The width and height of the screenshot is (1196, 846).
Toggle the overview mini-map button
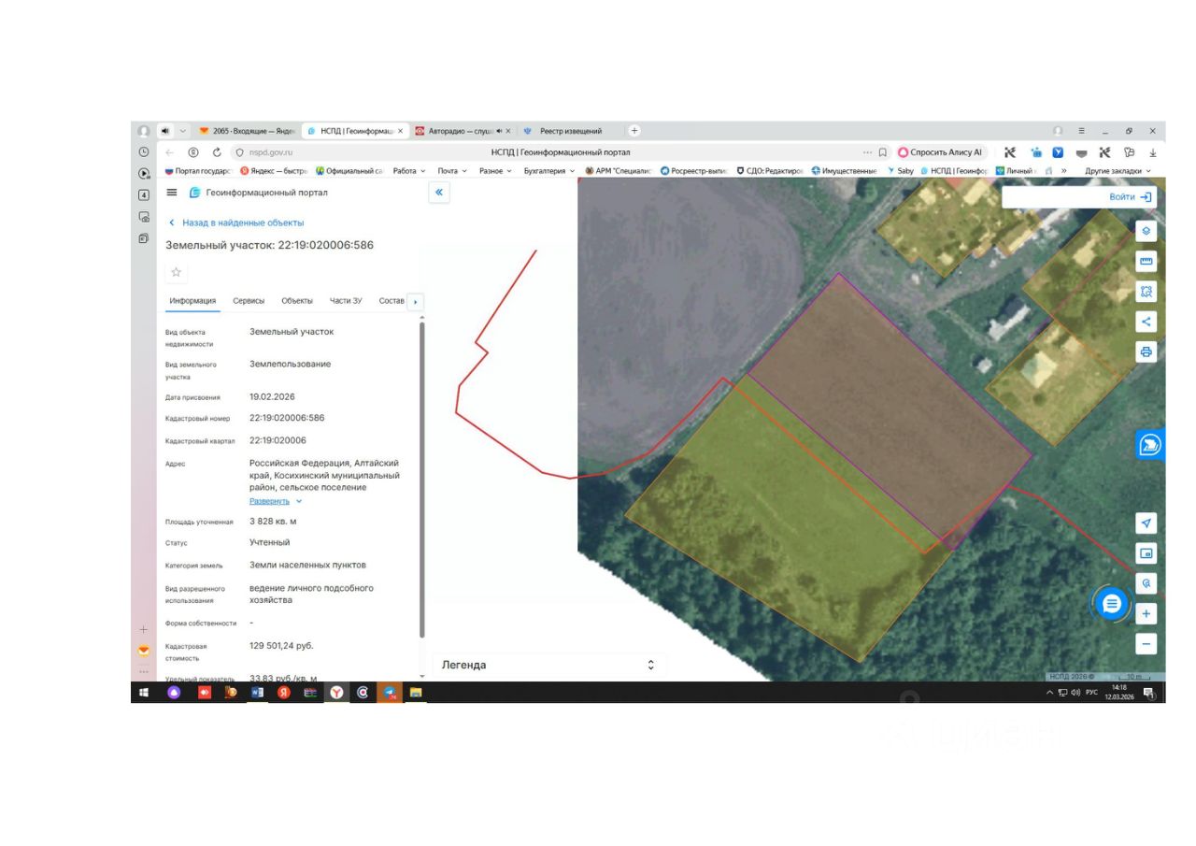[1146, 553]
